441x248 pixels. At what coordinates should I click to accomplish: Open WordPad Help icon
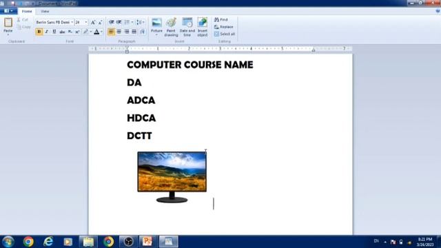click(438, 11)
